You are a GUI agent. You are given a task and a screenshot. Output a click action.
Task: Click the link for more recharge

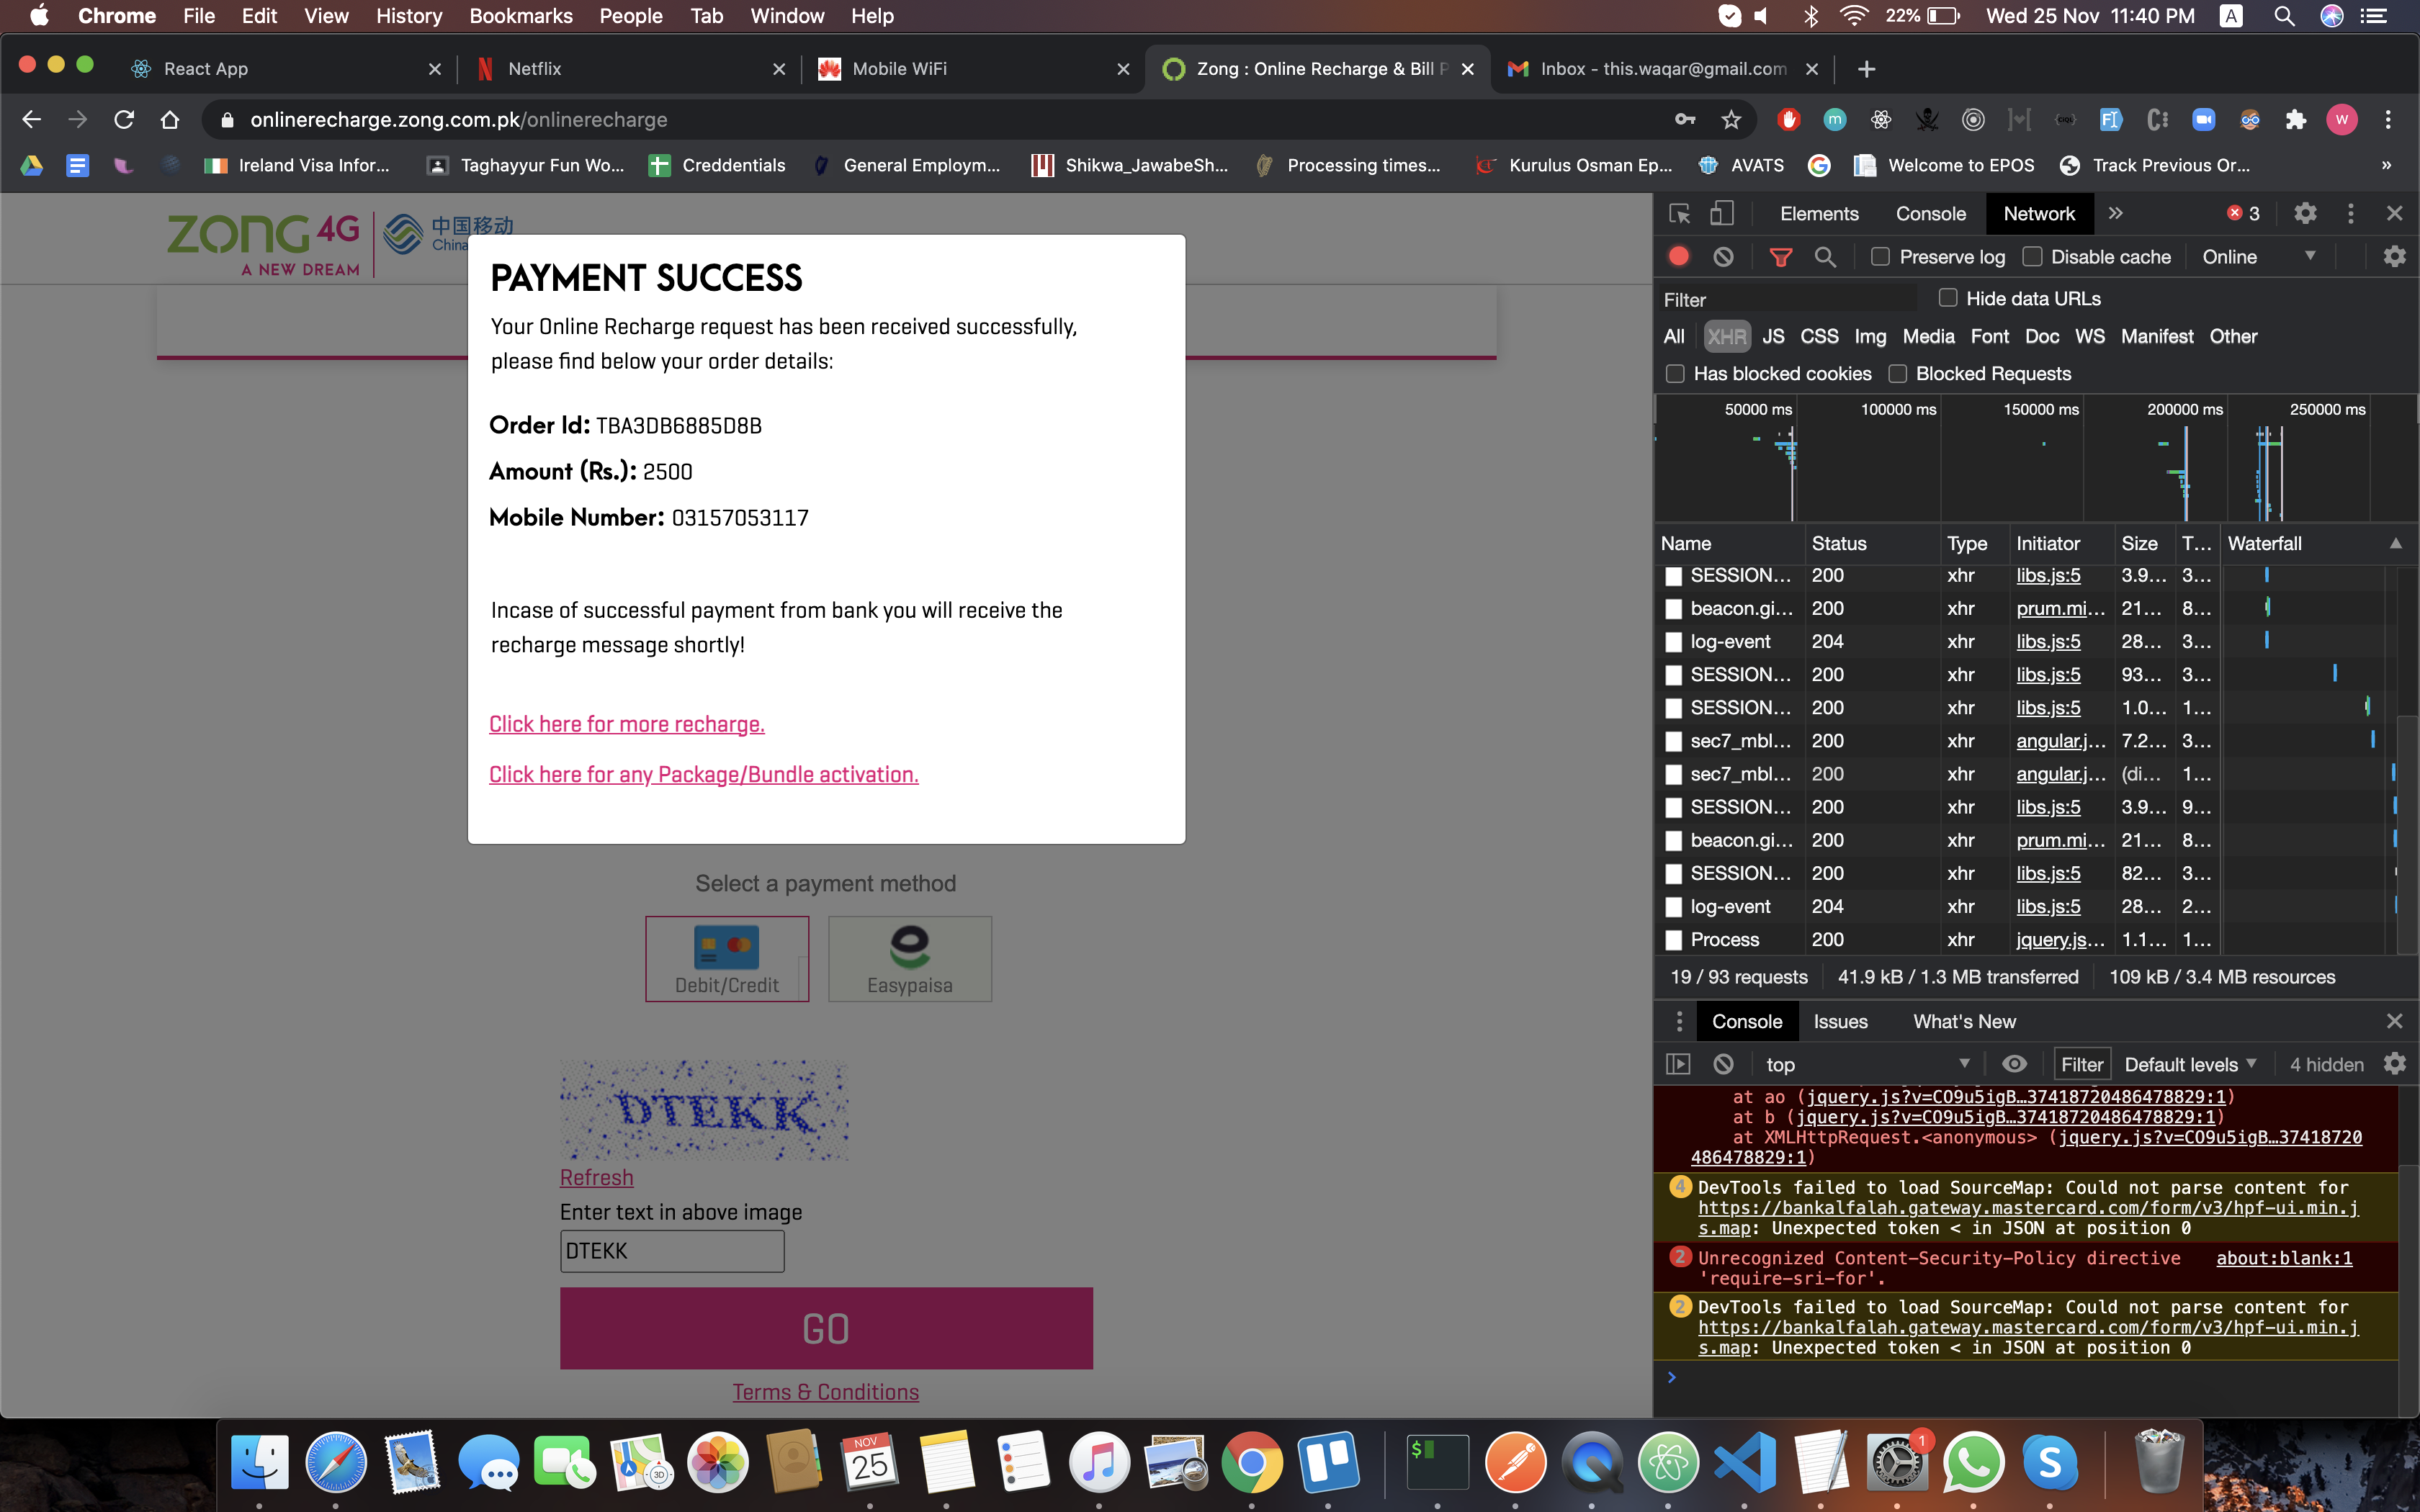(627, 724)
